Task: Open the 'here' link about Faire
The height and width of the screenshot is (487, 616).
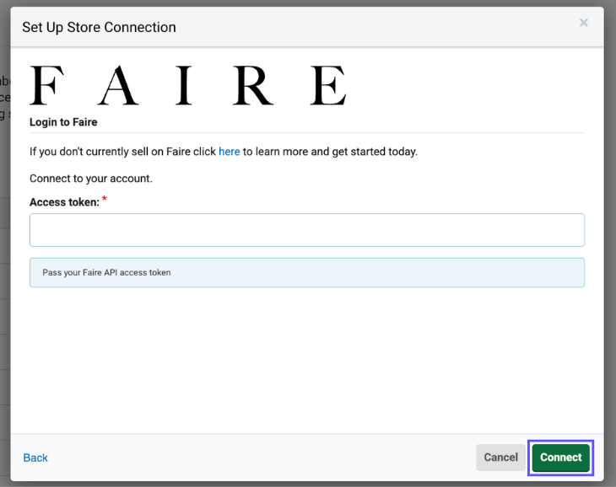Action: pos(229,152)
